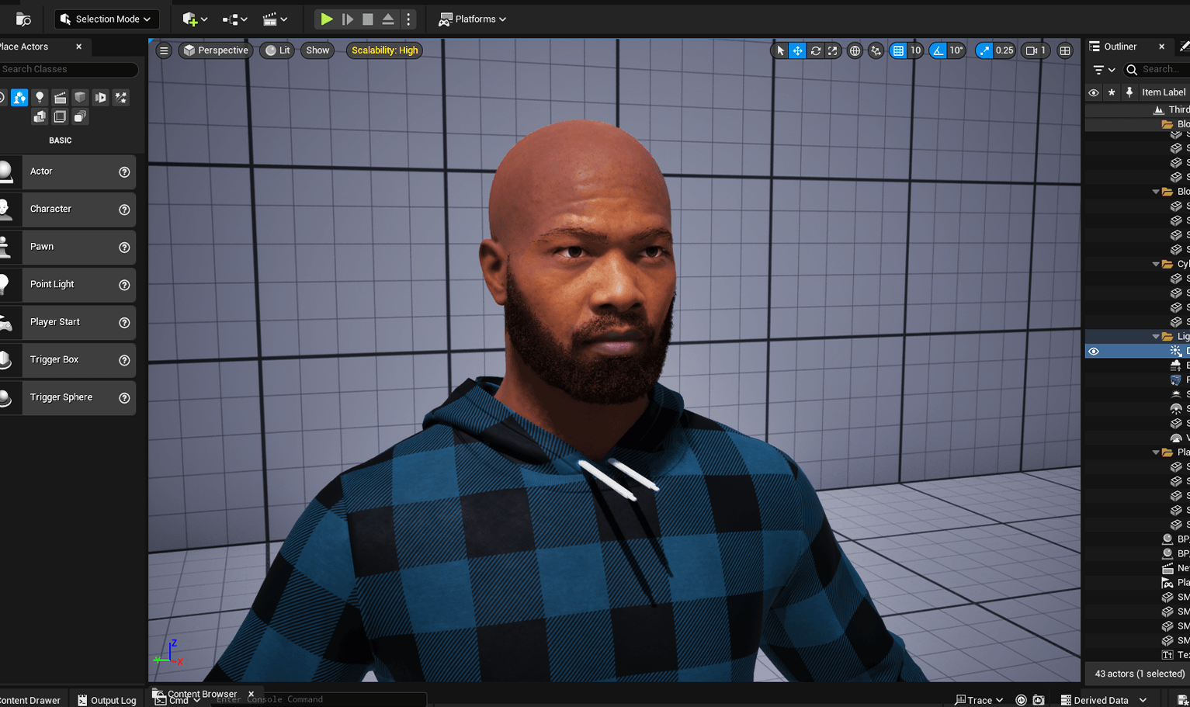Viewport: 1190px width, 707px height.
Task: Select the All Classes category icon
Action: coord(80,116)
